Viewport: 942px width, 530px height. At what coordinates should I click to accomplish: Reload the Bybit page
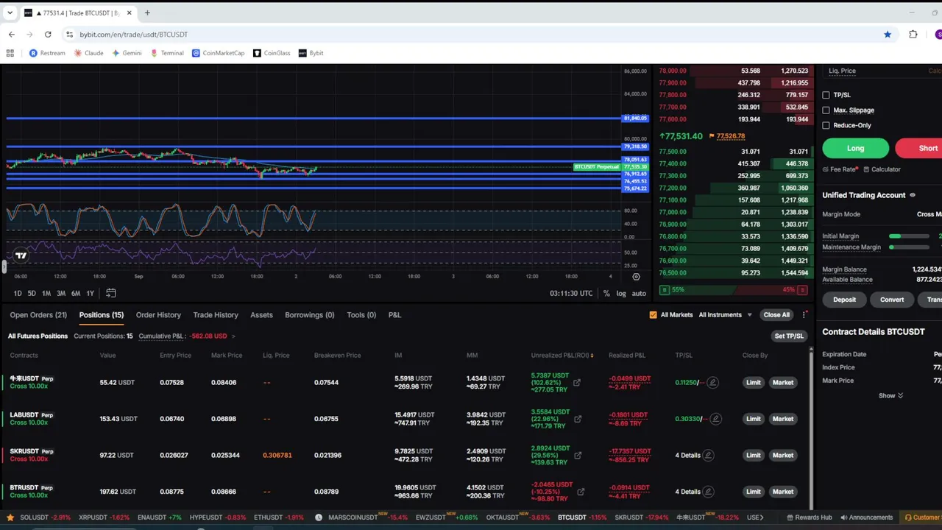point(48,35)
